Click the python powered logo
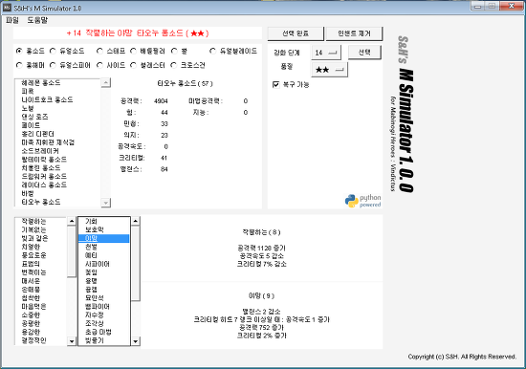Screen dimensions: 526x369 coord(362,201)
